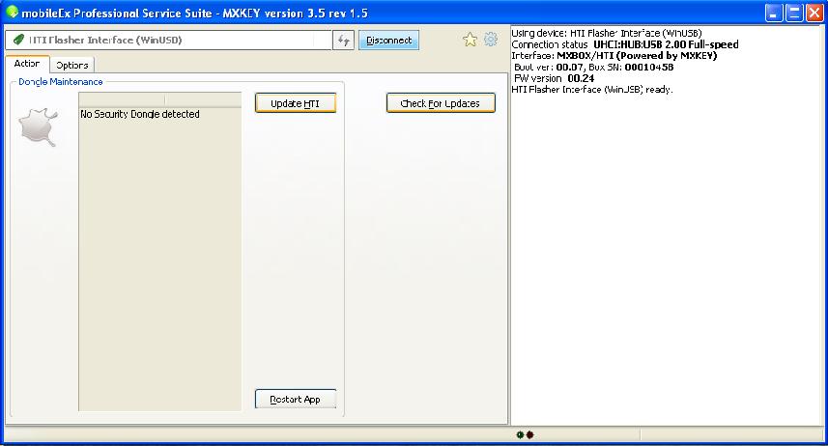
Task: Click the yellow star favorites icon
Action: coord(470,40)
